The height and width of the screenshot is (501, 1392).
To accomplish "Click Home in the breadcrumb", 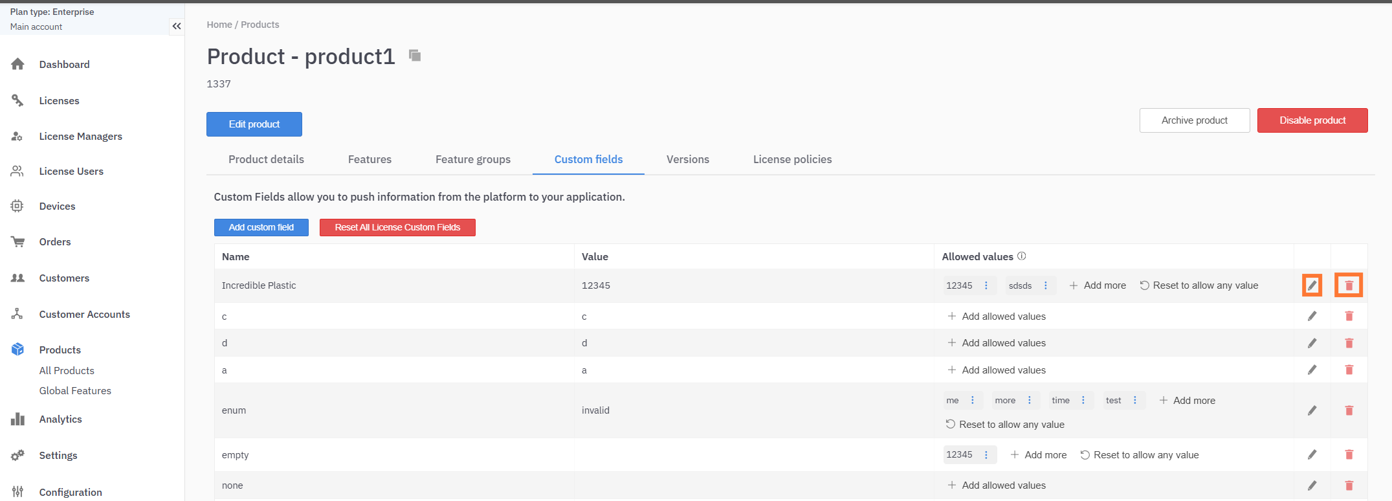I will pyautogui.click(x=219, y=25).
